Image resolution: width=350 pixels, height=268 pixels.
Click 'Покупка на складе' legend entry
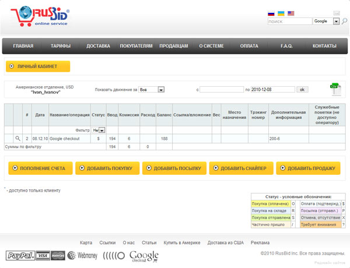pyautogui.click(x=271, y=211)
